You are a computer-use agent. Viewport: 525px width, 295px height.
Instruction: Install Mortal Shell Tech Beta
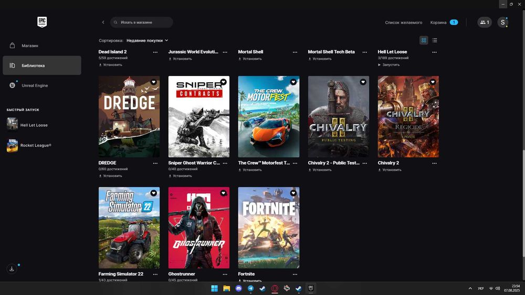pos(320,59)
